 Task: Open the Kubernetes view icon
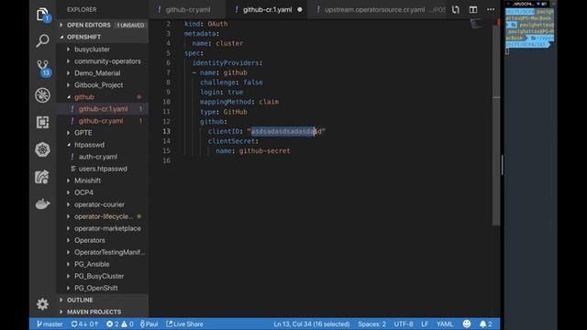(42, 149)
